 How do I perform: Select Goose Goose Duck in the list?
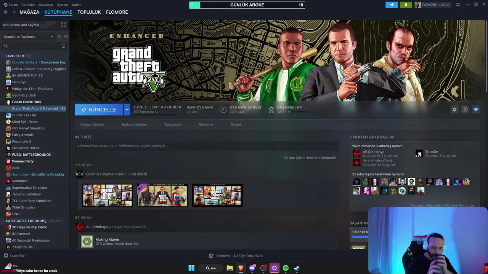coord(24,102)
